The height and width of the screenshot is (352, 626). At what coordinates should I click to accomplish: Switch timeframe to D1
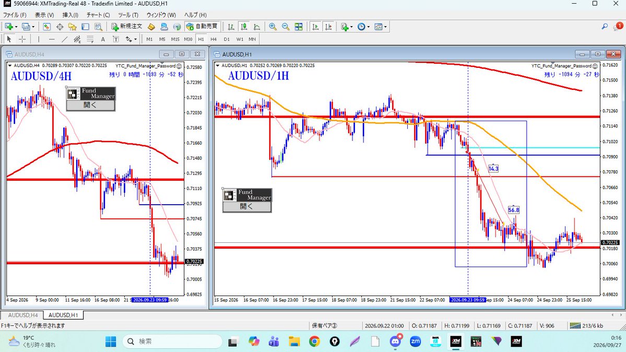227,39
